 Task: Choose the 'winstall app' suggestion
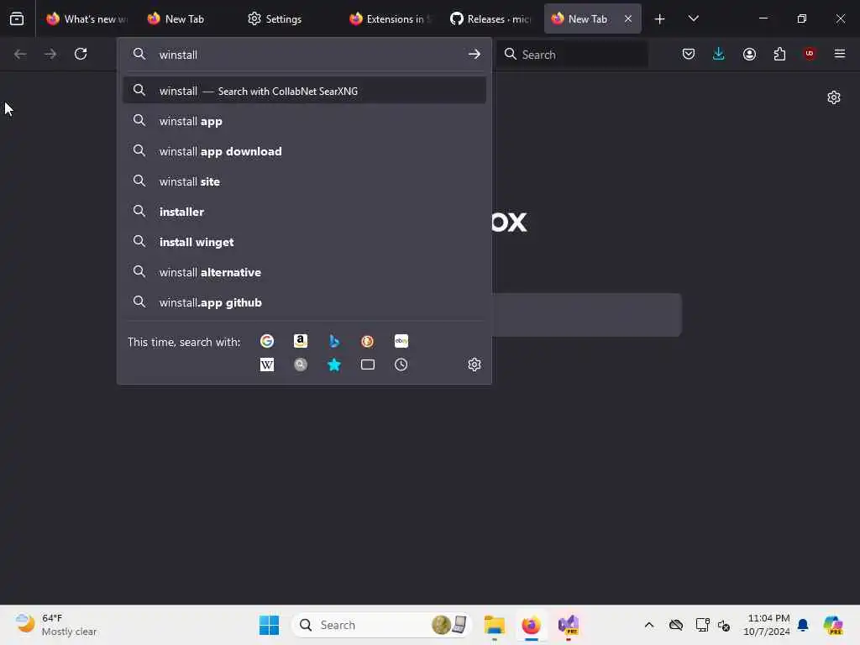pos(304,121)
